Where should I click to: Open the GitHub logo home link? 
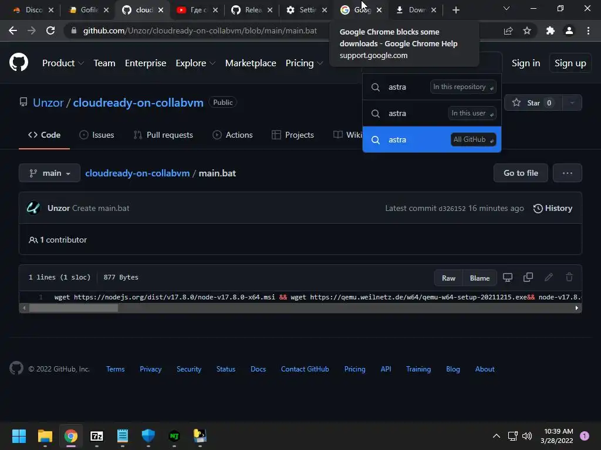click(x=19, y=62)
